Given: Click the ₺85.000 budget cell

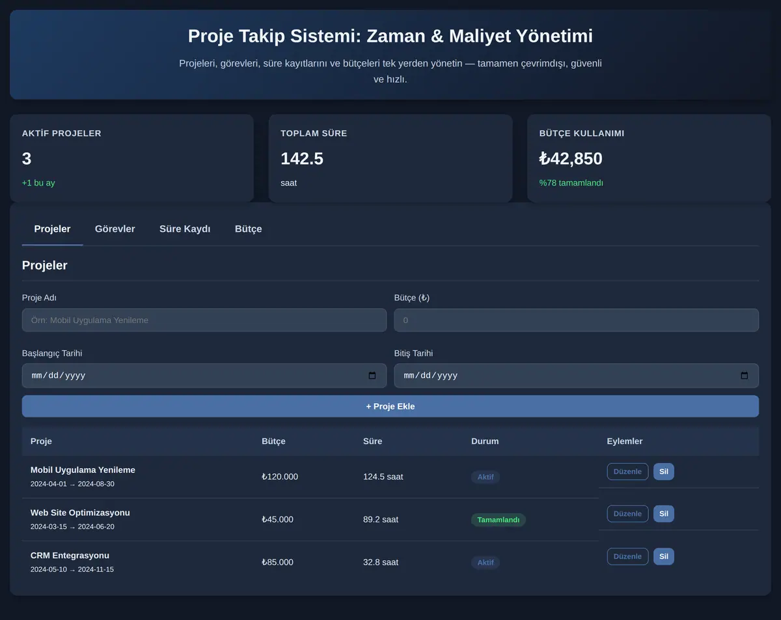Looking at the screenshot, I should pos(277,562).
